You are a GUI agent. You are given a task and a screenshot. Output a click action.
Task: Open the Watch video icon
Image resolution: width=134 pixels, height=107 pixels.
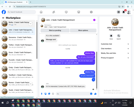click(66, 12)
